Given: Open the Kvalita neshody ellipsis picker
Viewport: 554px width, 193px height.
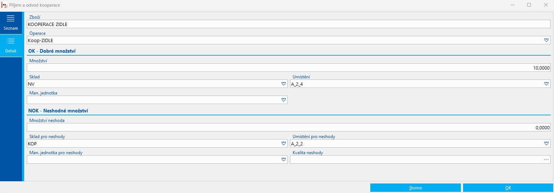Looking at the screenshot, I should point(546,159).
